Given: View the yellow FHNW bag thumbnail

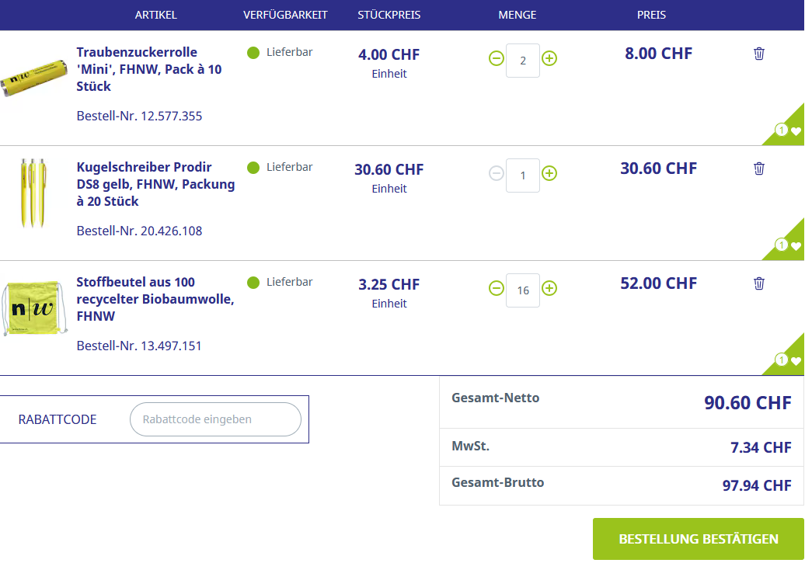Looking at the screenshot, I should [x=32, y=308].
